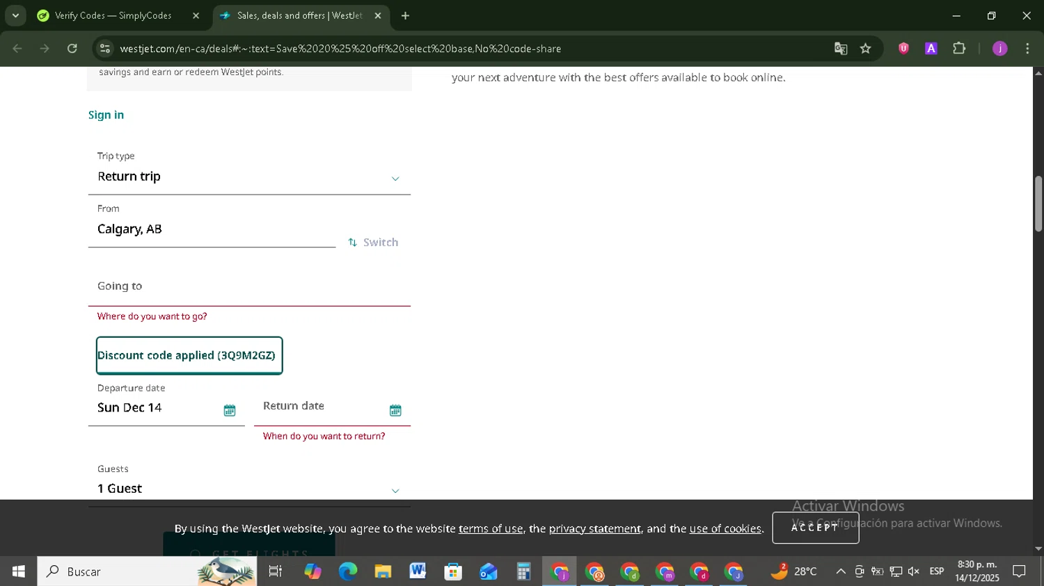This screenshot has height=586, width=1044.
Task: Click the Going to destination field
Action: (249, 286)
